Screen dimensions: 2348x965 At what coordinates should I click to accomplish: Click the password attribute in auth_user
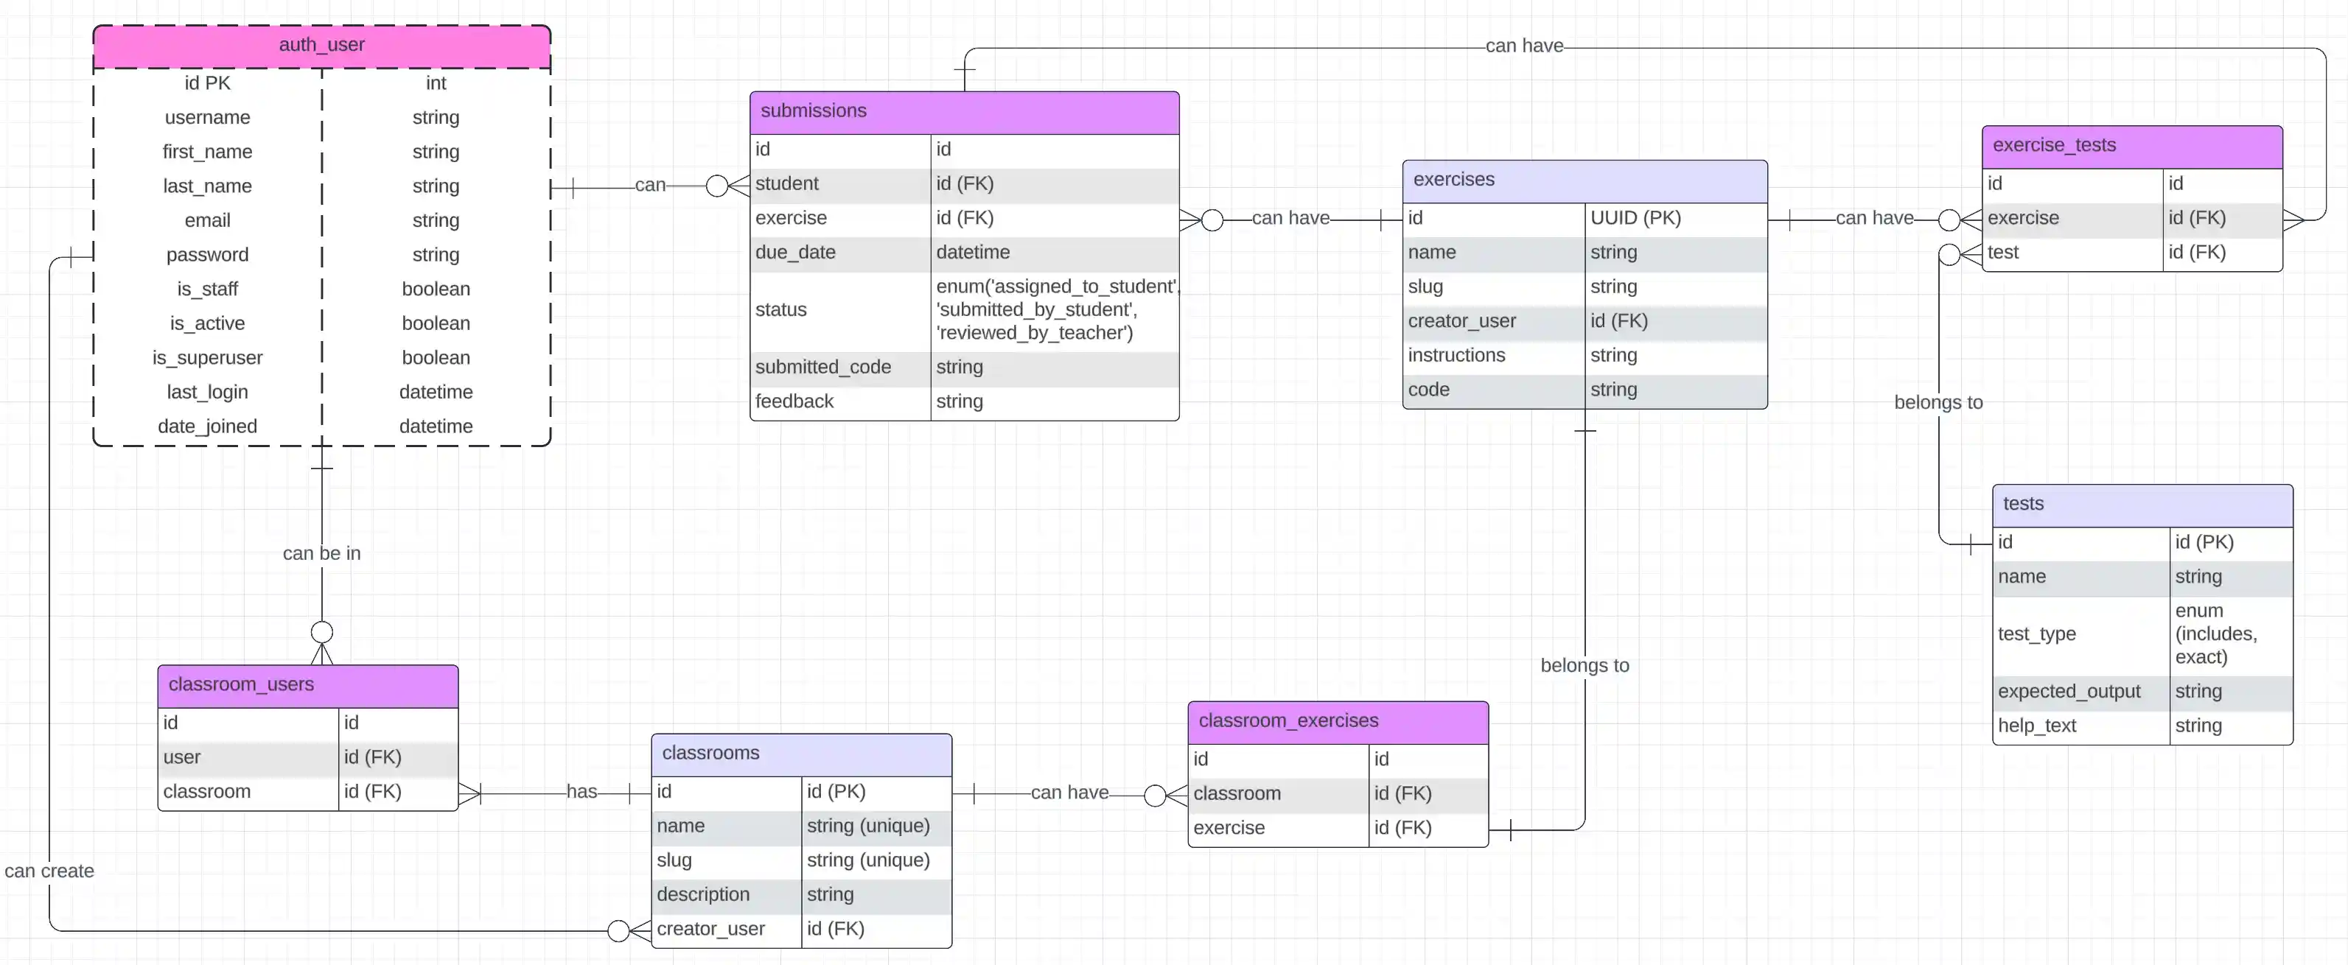207,254
